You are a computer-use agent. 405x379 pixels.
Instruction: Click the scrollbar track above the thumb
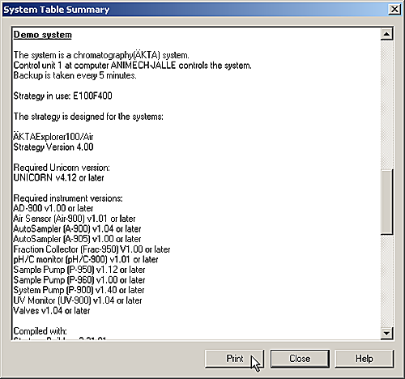point(386,104)
